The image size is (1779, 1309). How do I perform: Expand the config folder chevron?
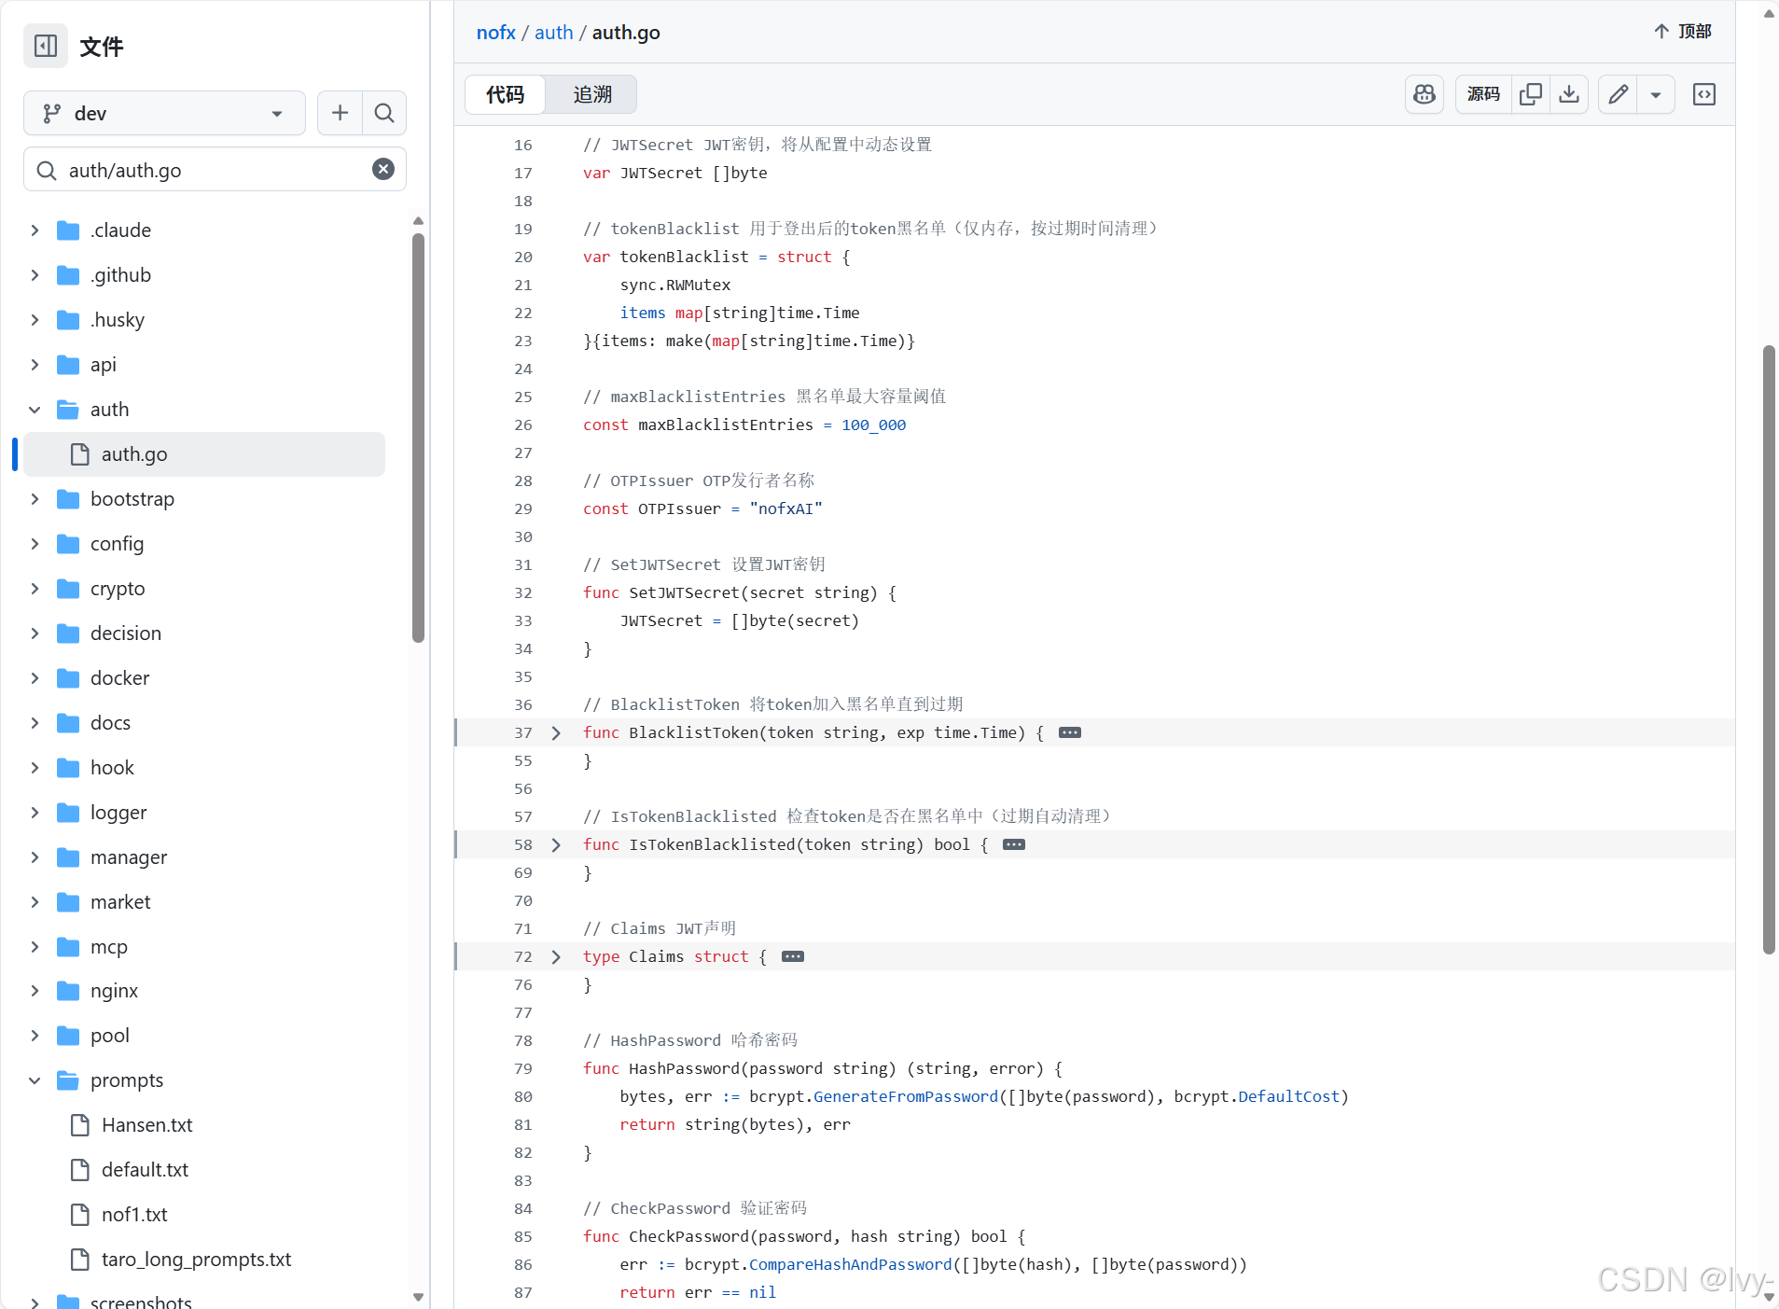point(35,544)
